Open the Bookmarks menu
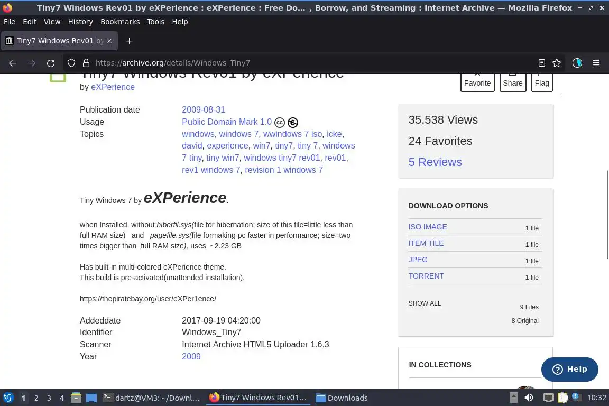 click(x=120, y=22)
